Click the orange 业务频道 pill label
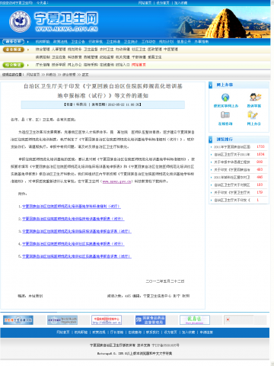The width and height of the screenshot is (274, 366). [x=14, y=50]
